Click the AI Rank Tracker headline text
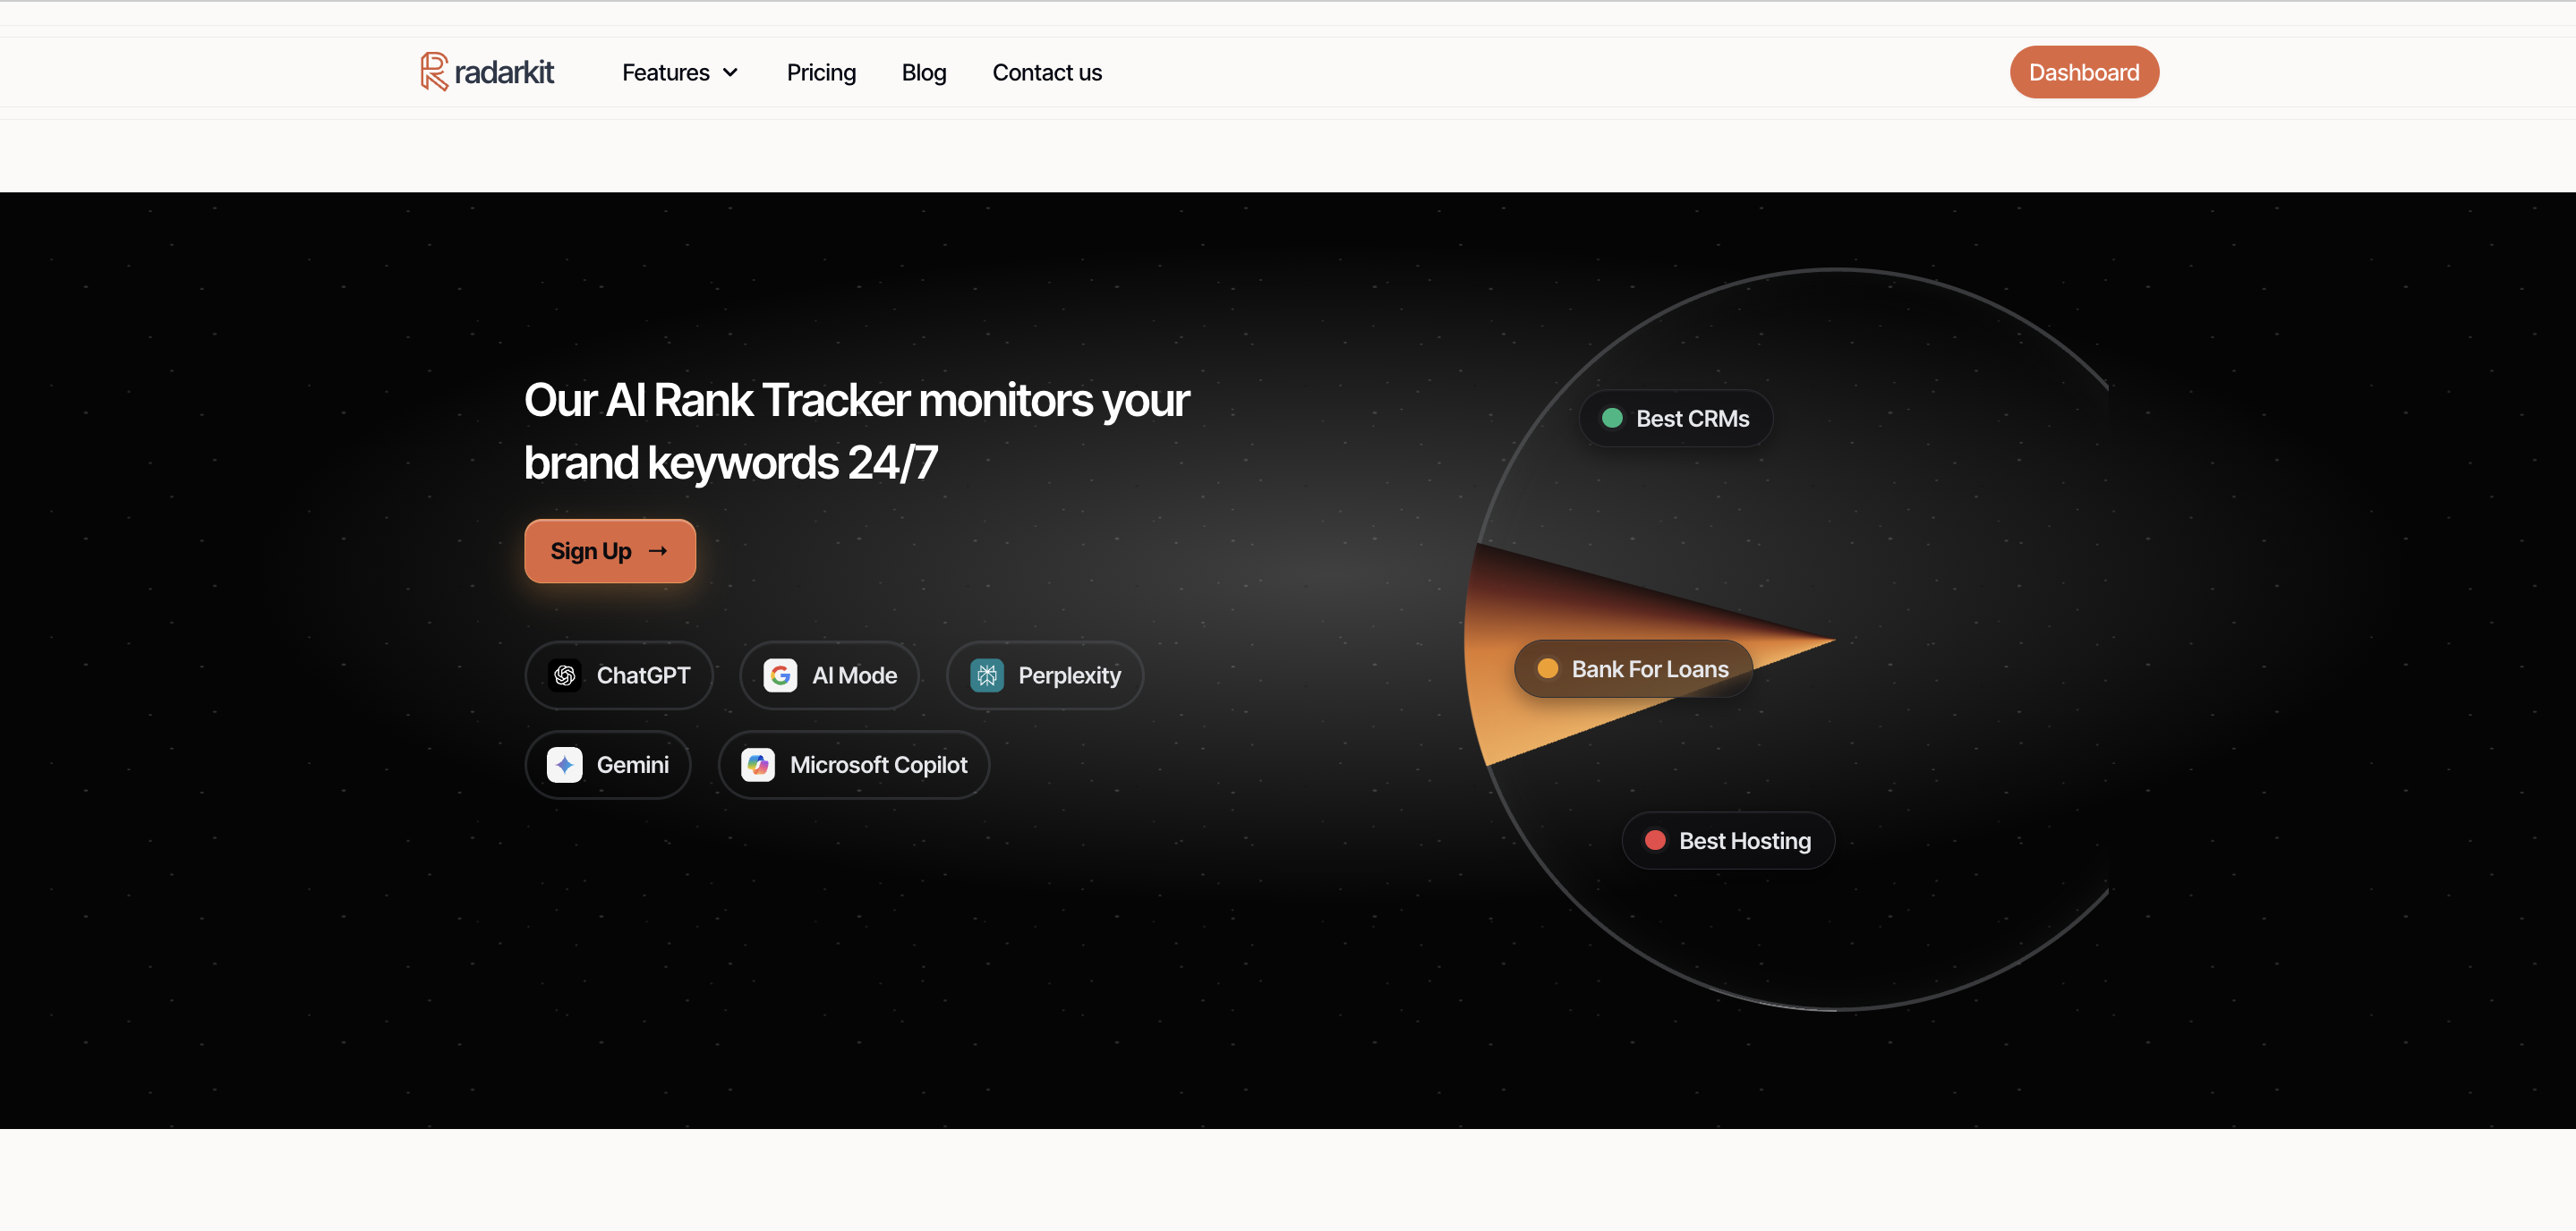Viewport: 2576px width, 1231px height. [856, 430]
